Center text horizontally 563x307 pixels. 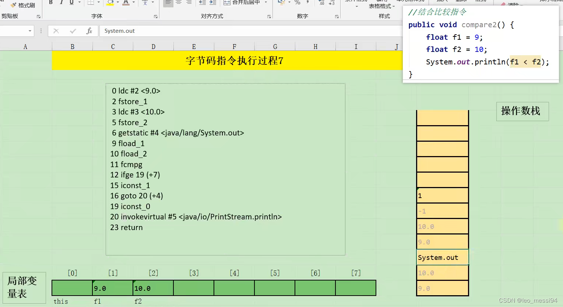pos(179,2)
